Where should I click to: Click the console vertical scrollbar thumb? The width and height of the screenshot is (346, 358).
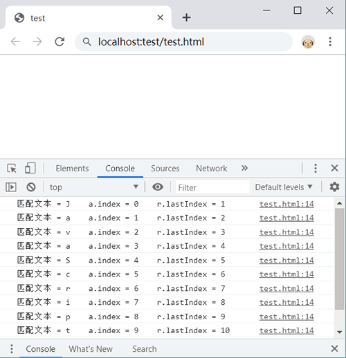(x=339, y=259)
